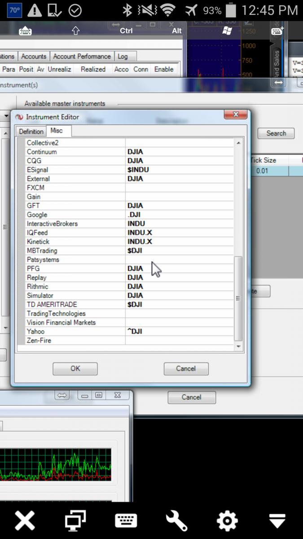Click the Misc list scrollbar thumb
This screenshot has width=303, height=539.
tap(238, 298)
